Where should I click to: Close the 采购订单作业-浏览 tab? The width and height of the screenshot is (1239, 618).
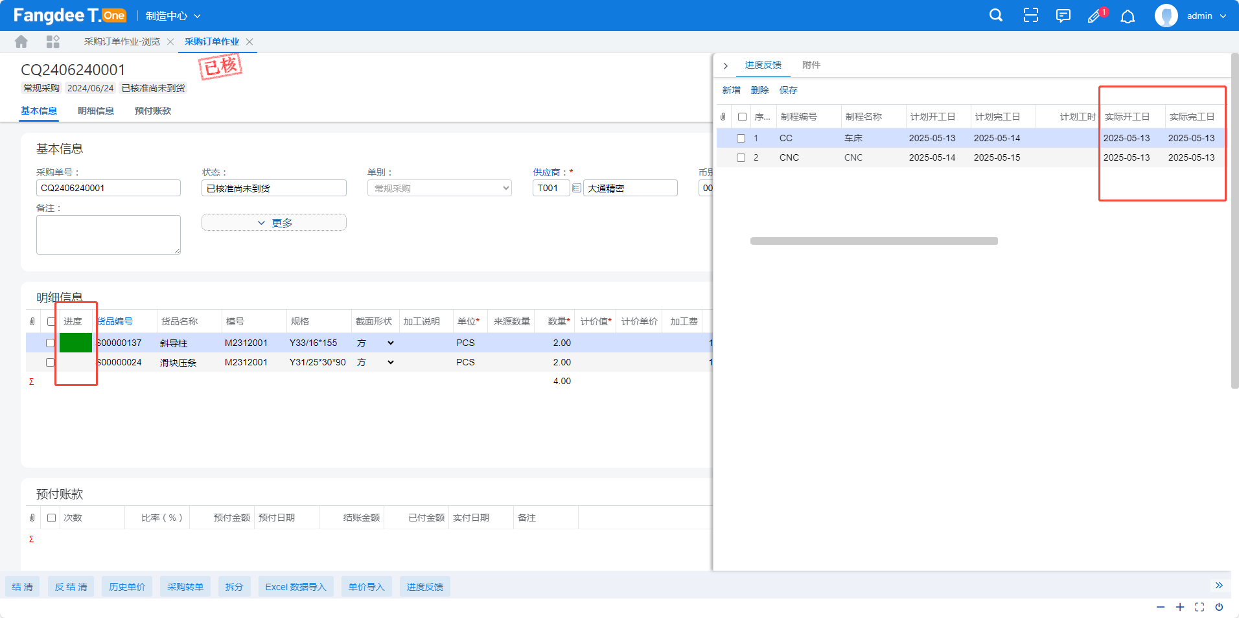tap(170, 41)
